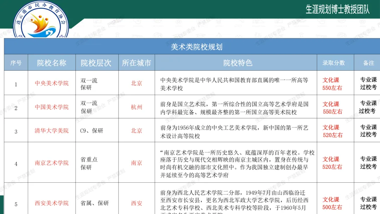Click the 西北人民艺术学院二分部 description text

pos(234,202)
